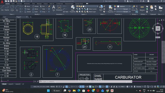The width and height of the screenshot is (165, 93).
Task: Click the new drawing tab plus button
Action: (x=31, y=17)
